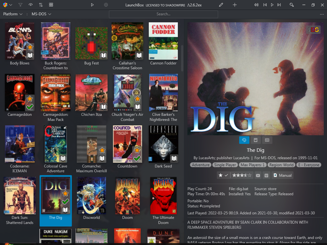Select the Codename: ICEMAN game cover
Viewport: 327px width, 245px height.
(19, 144)
